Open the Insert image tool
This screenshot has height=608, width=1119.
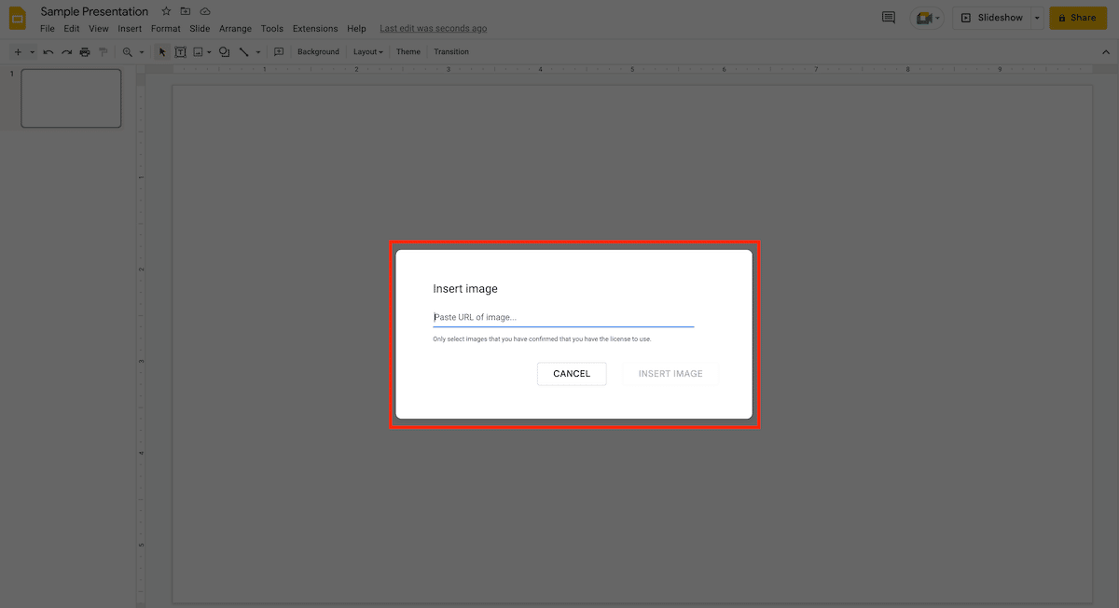pyautogui.click(x=199, y=51)
